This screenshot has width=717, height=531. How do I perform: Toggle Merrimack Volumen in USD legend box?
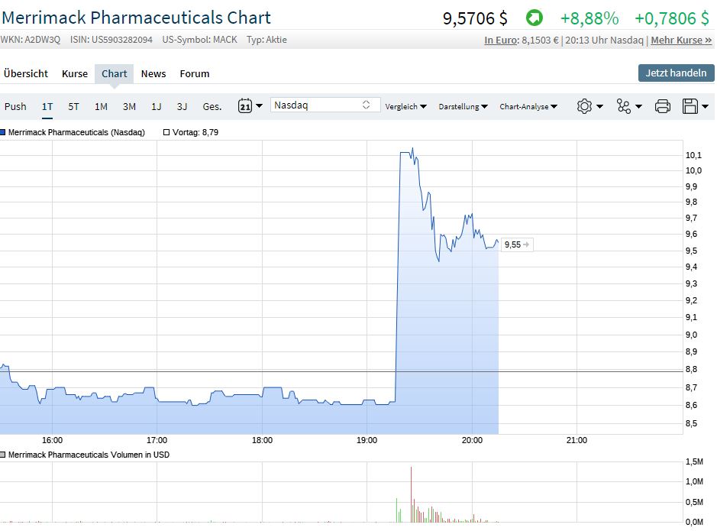click(x=3, y=455)
